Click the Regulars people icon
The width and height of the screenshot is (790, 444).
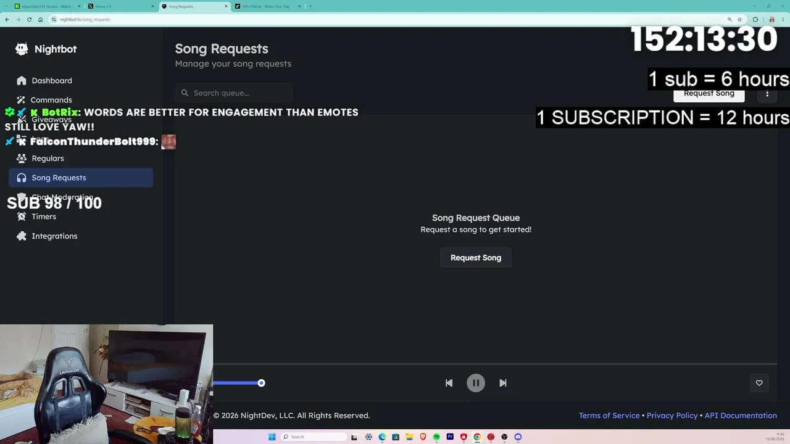pos(22,158)
